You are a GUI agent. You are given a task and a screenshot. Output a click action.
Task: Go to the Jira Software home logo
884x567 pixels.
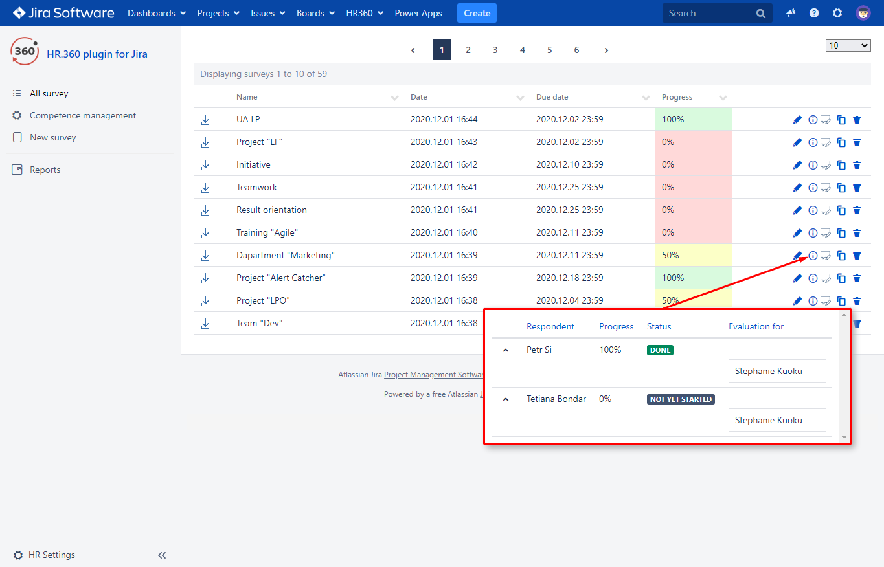pos(63,13)
